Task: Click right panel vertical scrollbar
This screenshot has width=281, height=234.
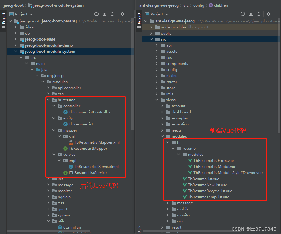Action: click(279, 76)
